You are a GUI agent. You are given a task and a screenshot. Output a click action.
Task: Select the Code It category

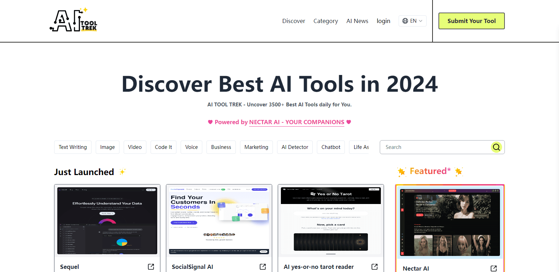pos(164,147)
